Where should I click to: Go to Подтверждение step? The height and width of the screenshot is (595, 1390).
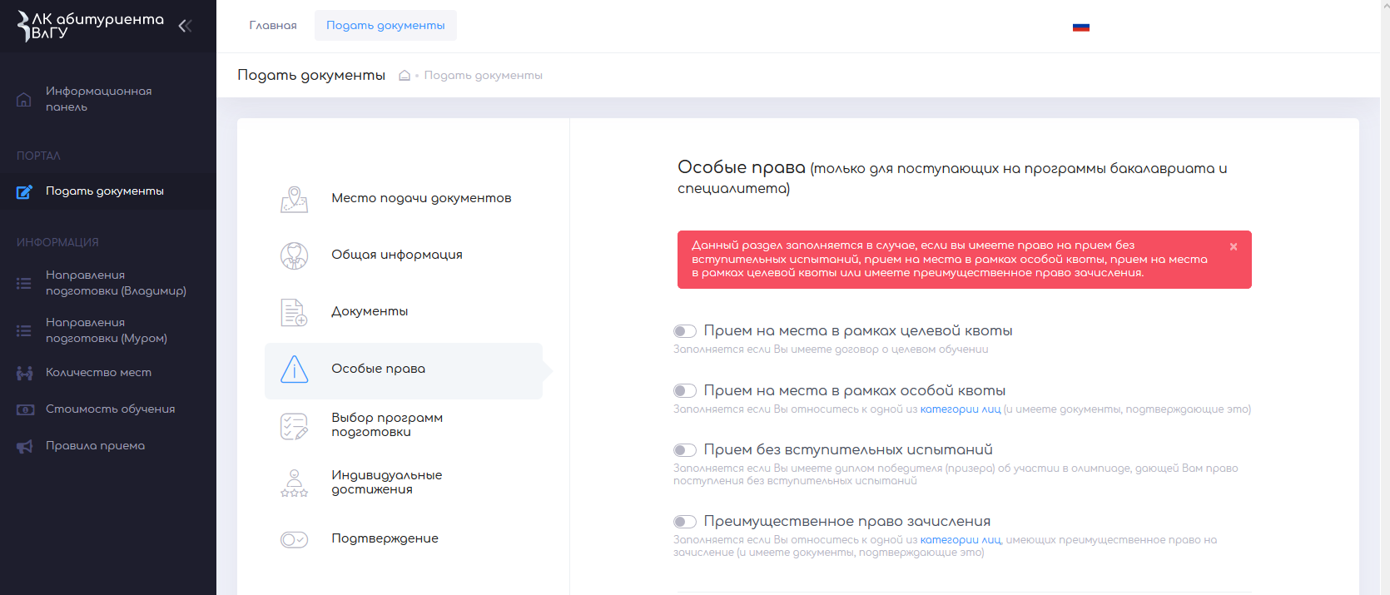[404, 539]
